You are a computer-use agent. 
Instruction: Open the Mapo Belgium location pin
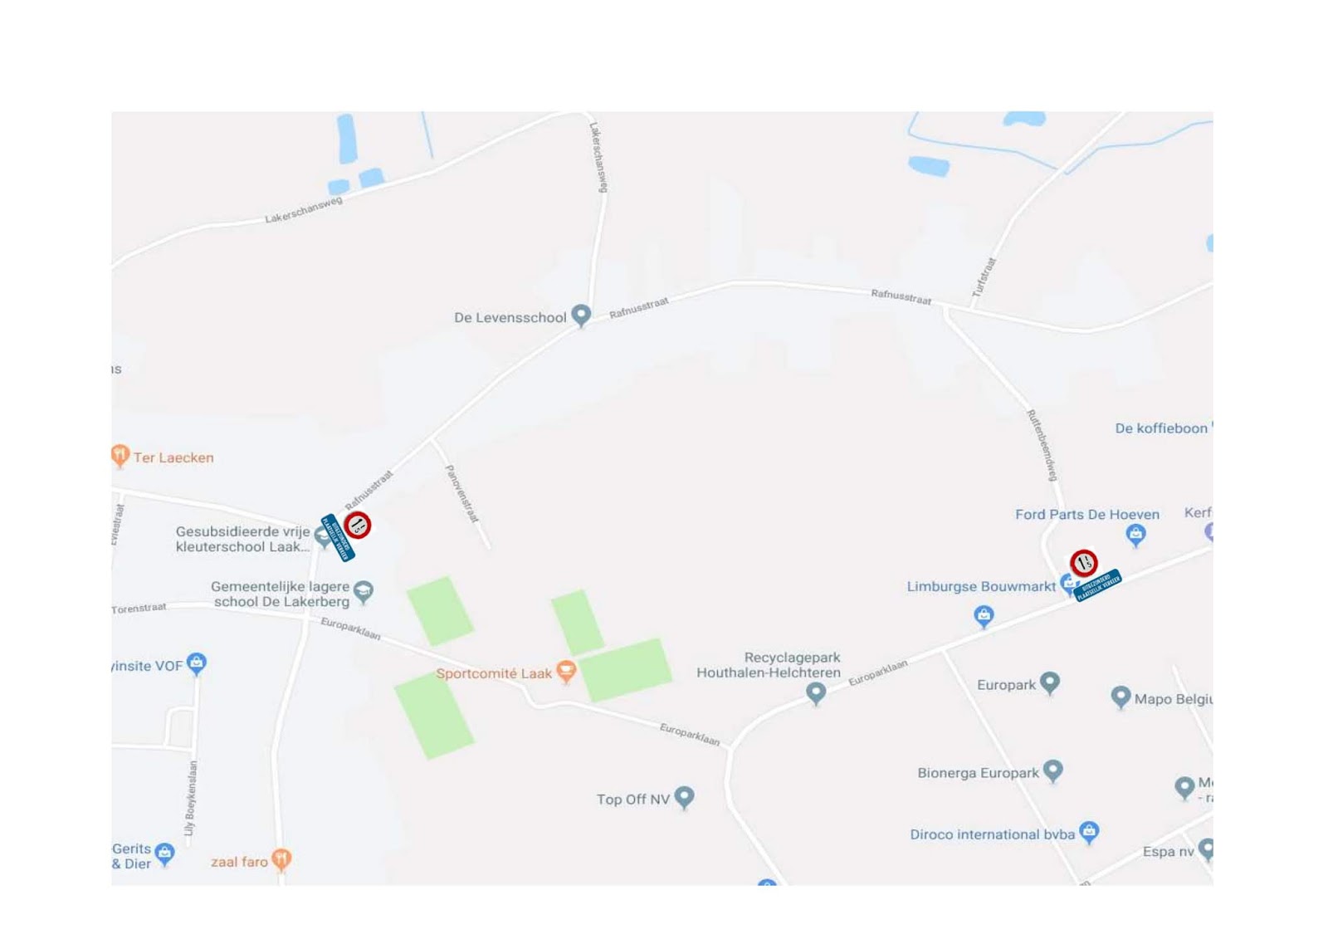pyautogui.click(x=1120, y=697)
